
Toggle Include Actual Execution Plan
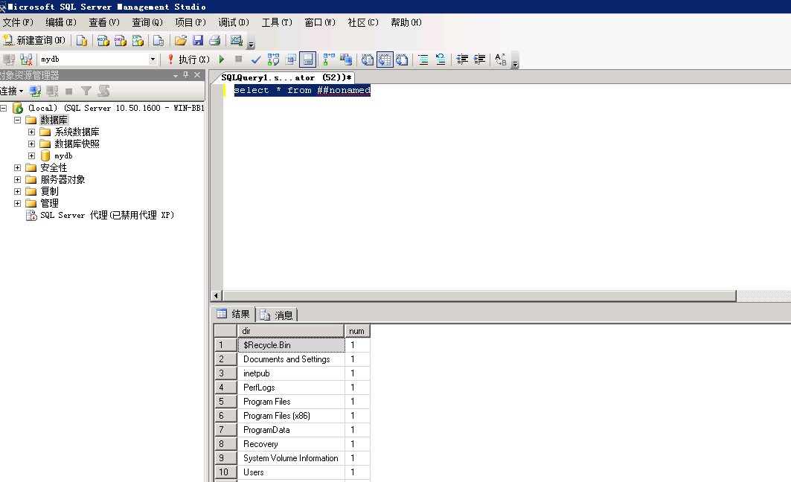coord(329,60)
